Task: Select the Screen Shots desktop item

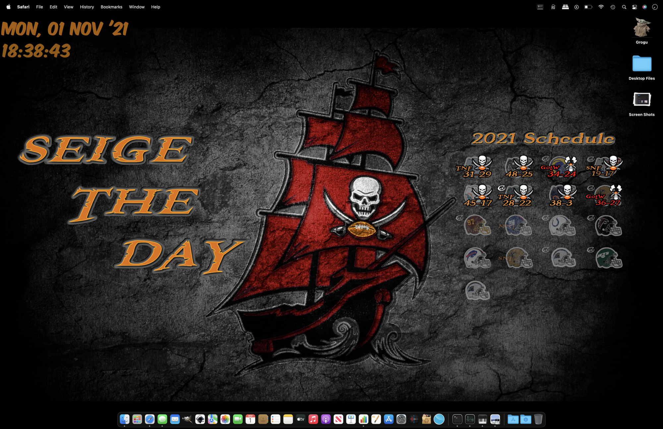Action: (642, 104)
